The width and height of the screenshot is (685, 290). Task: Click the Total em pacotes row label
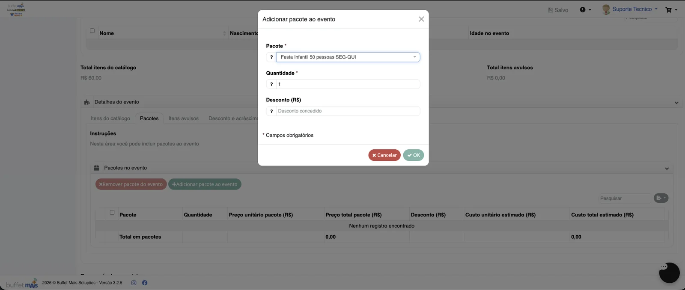140,237
